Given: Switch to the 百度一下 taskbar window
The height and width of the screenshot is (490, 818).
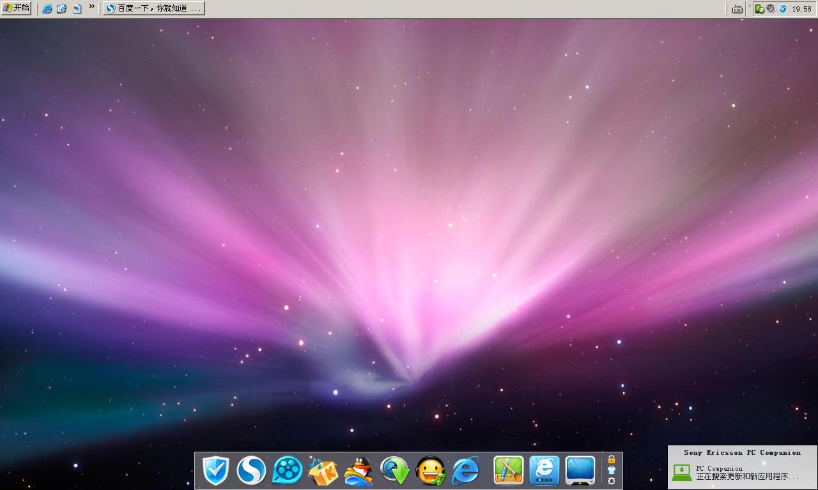Looking at the screenshot, I should (154, 8).
